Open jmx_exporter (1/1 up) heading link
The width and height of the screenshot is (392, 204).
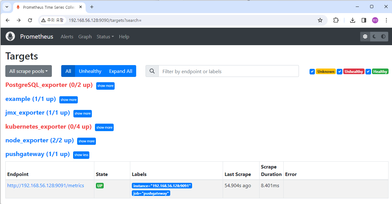tap(37, 112)
